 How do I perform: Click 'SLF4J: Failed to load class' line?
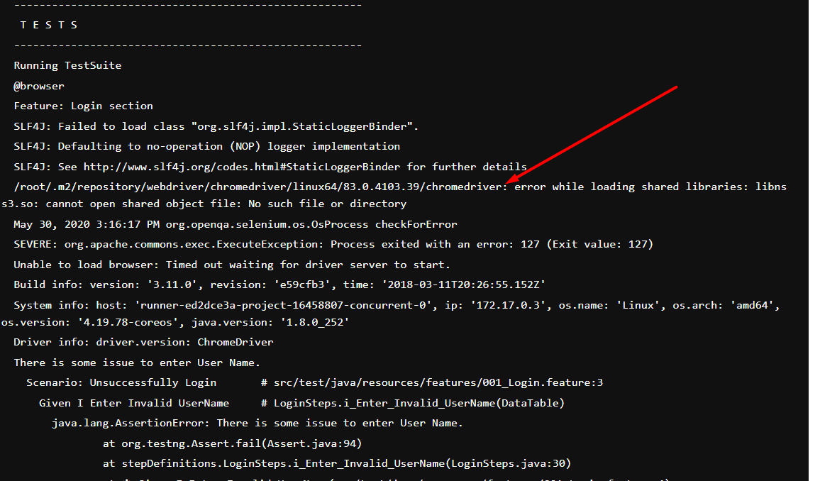coord(216,126)
